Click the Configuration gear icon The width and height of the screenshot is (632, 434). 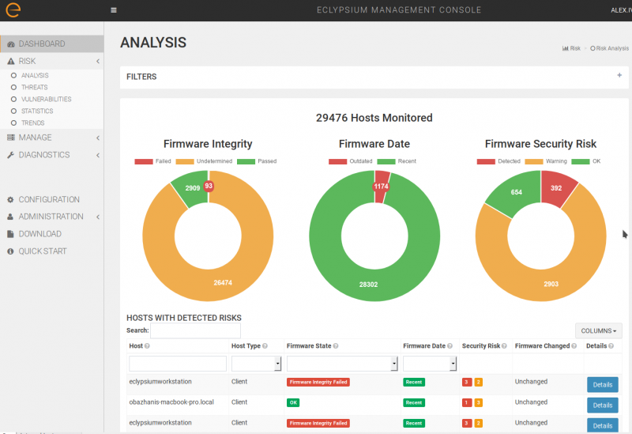(x=10, y=200)
